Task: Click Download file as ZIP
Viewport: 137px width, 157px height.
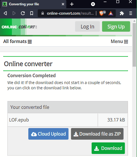Action: pos(97,134)
